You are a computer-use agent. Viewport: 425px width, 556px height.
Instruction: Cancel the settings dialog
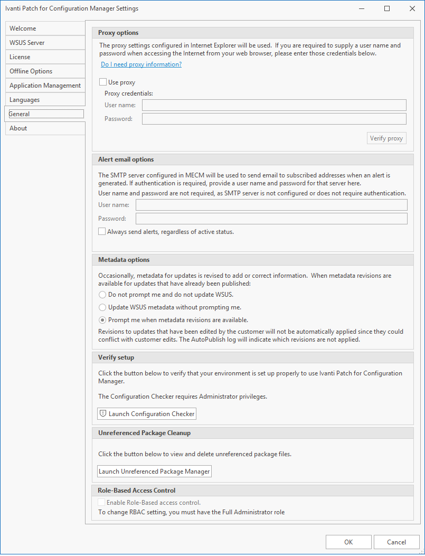click(x=396, y=542)
